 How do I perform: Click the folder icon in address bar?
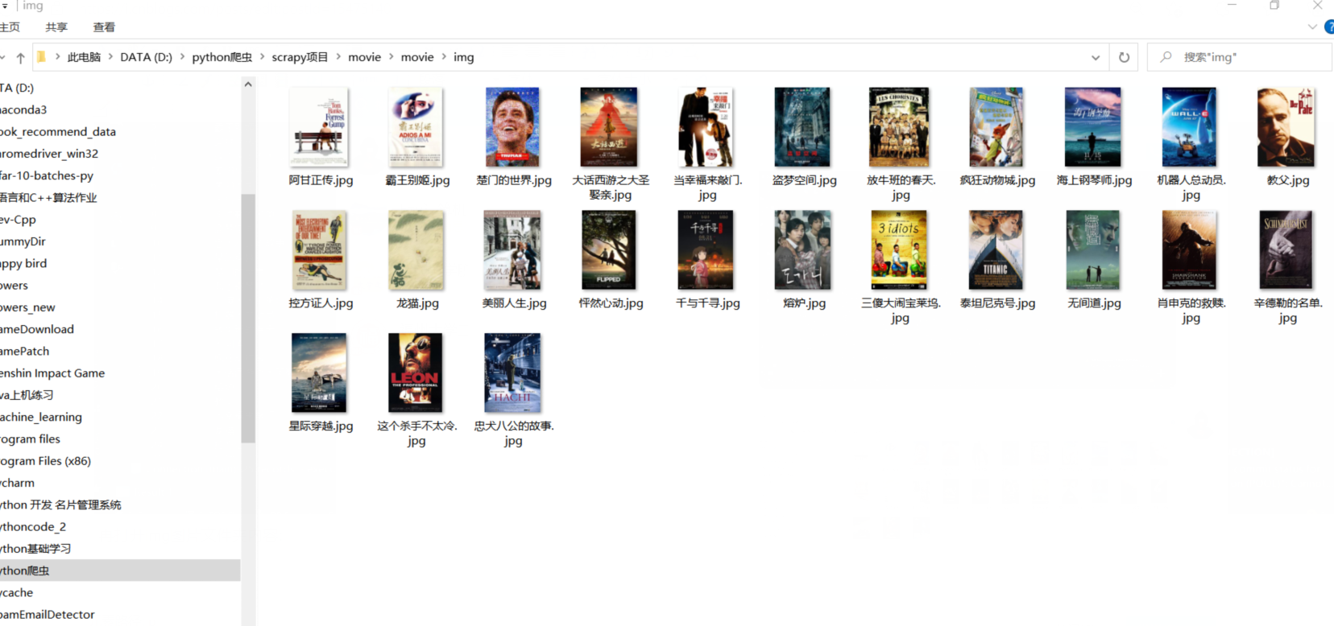tap(41, 57)
